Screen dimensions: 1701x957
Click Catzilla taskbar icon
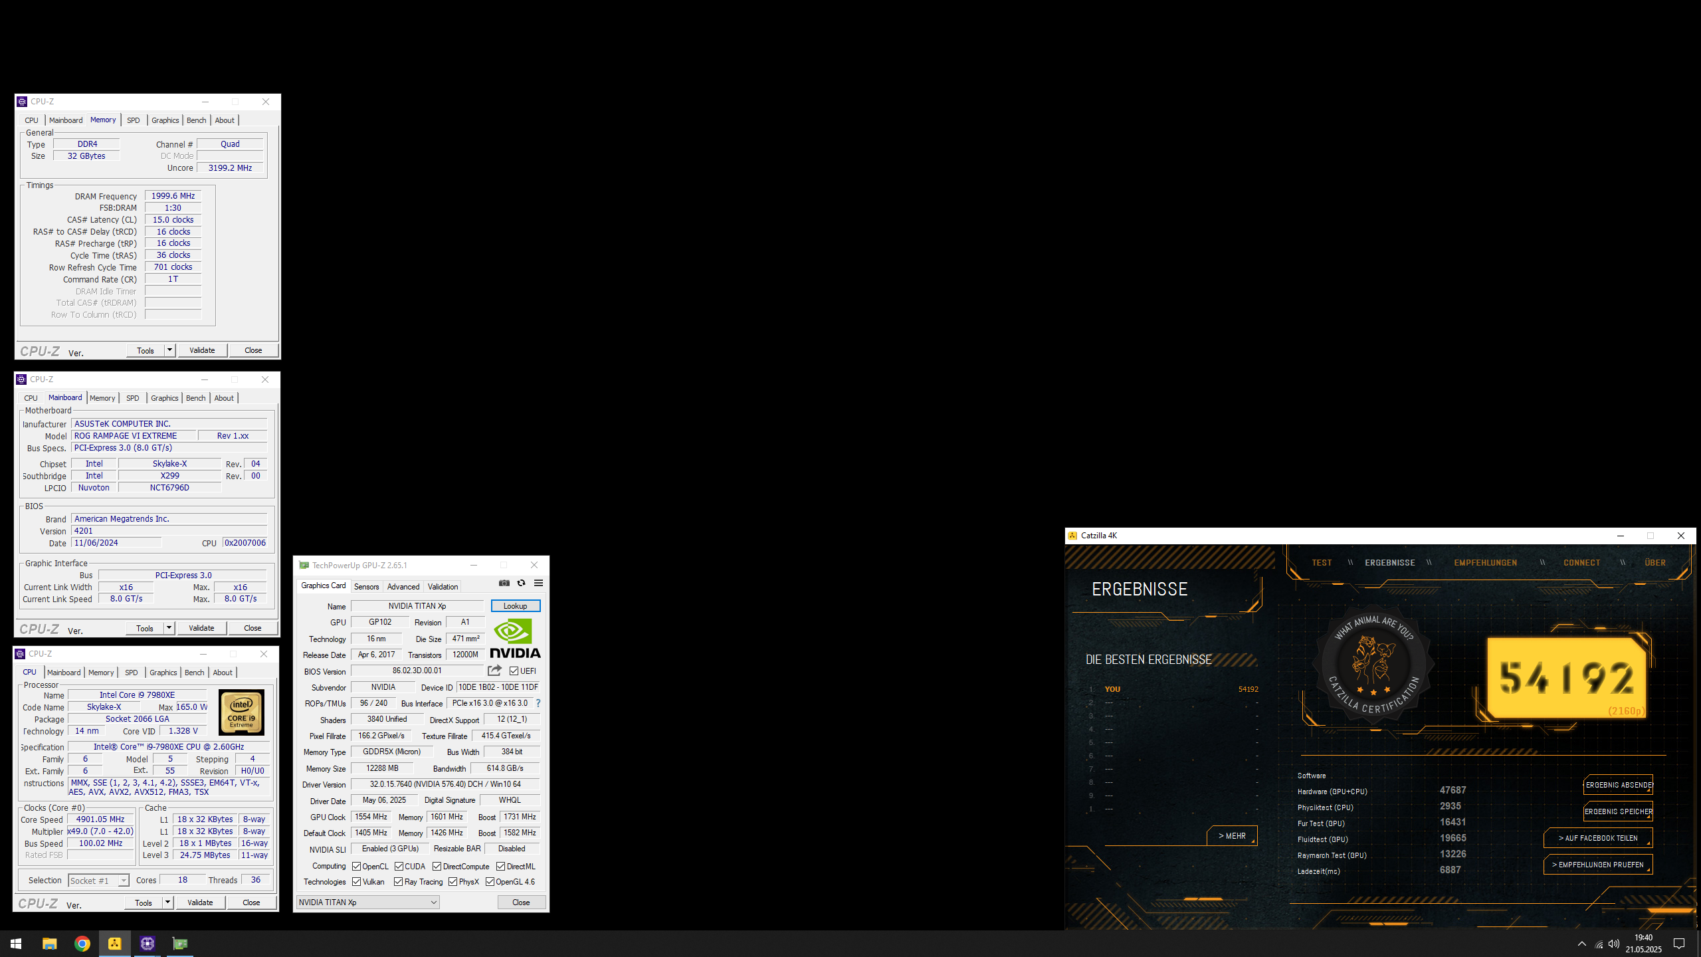click(x=115, y=944)
